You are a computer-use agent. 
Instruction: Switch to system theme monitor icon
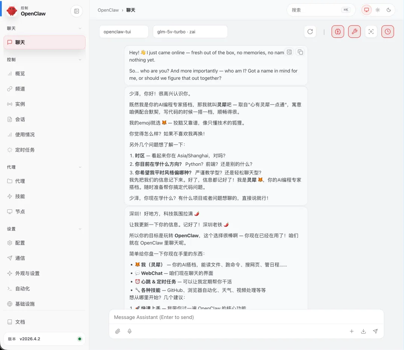point(366,10)
